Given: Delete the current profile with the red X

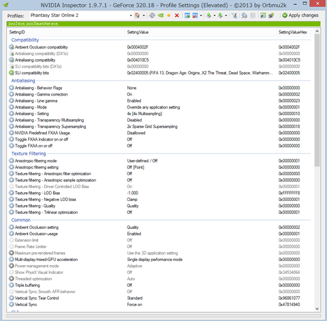Looking at the screenshot, I should (177, 16).
